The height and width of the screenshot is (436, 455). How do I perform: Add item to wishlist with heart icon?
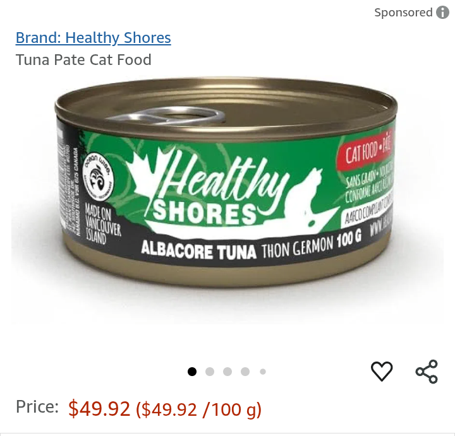click(382, 372)
